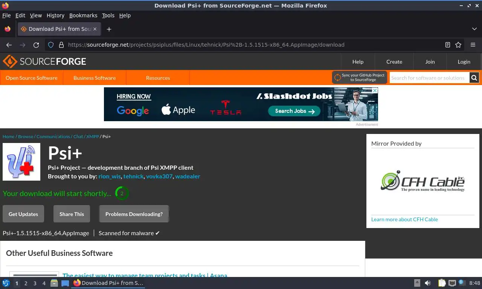Click the download countdown circle

(x=122, y=193)
